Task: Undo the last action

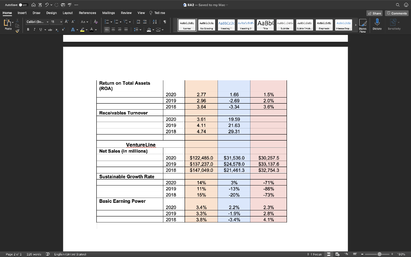Action: tap(47, 5)
